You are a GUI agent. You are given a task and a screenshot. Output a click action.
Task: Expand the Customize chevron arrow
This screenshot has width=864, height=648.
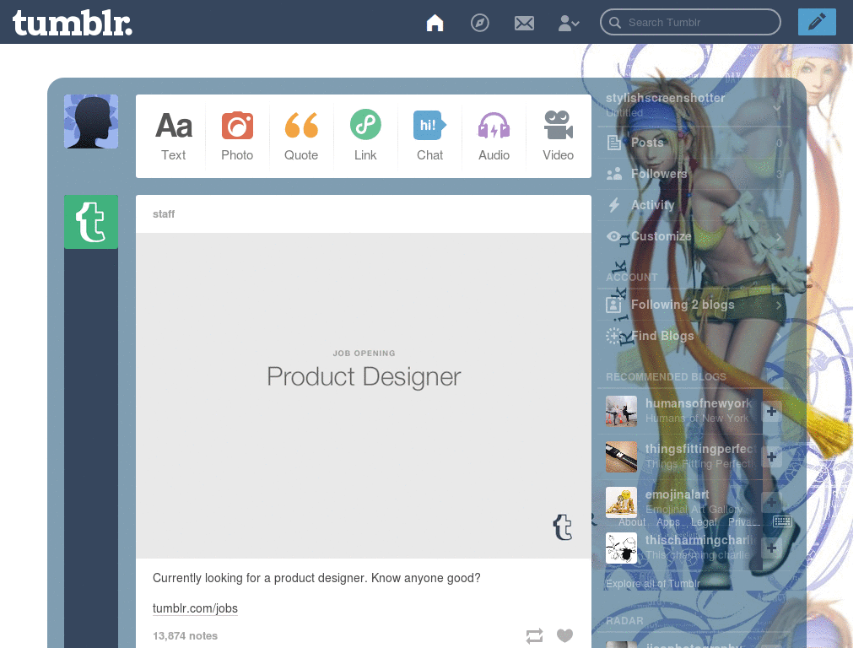[x=779, y=237]
